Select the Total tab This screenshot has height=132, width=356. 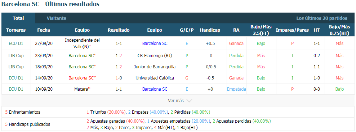click(x=18, y=18)
